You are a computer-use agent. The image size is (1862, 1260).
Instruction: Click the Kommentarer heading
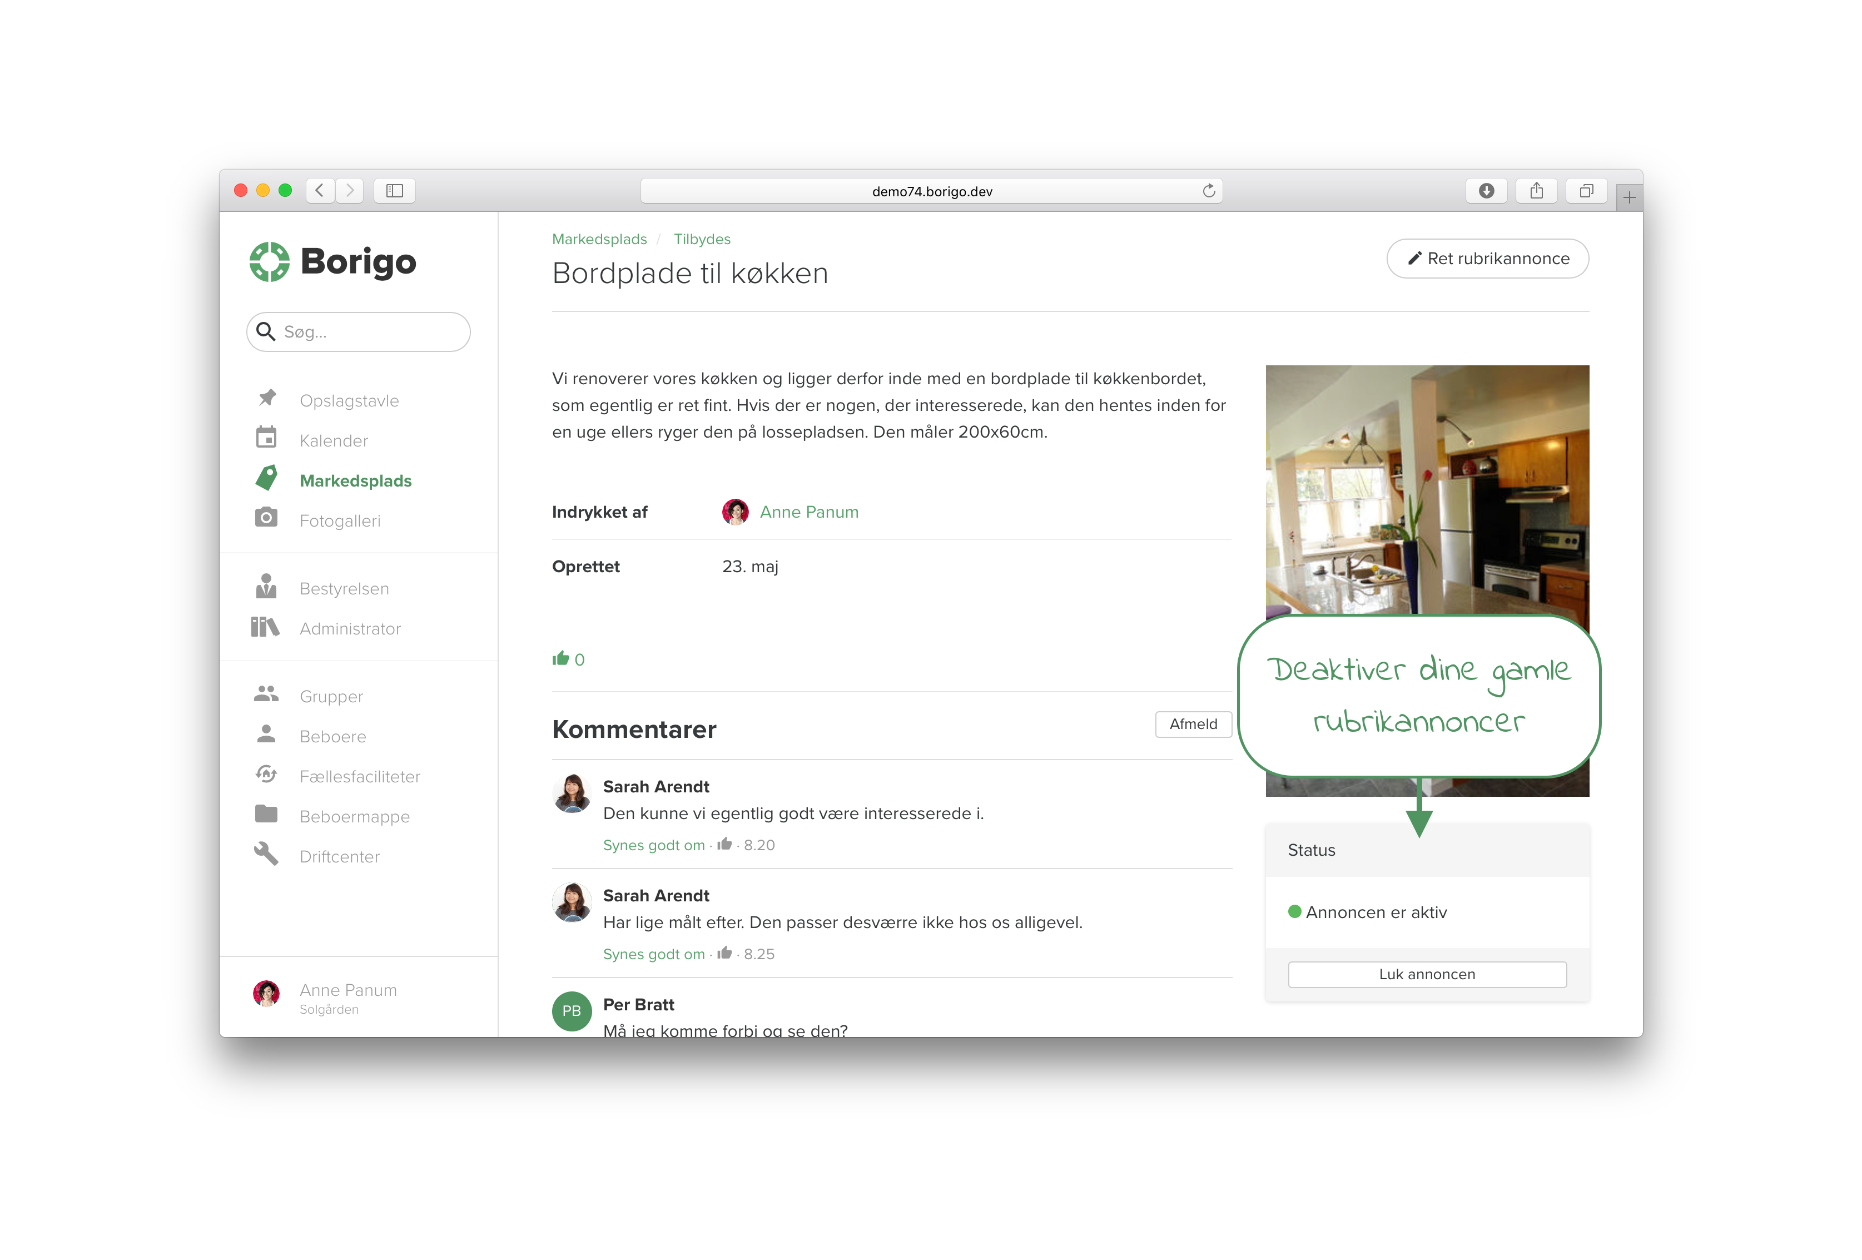coord(634,730)
